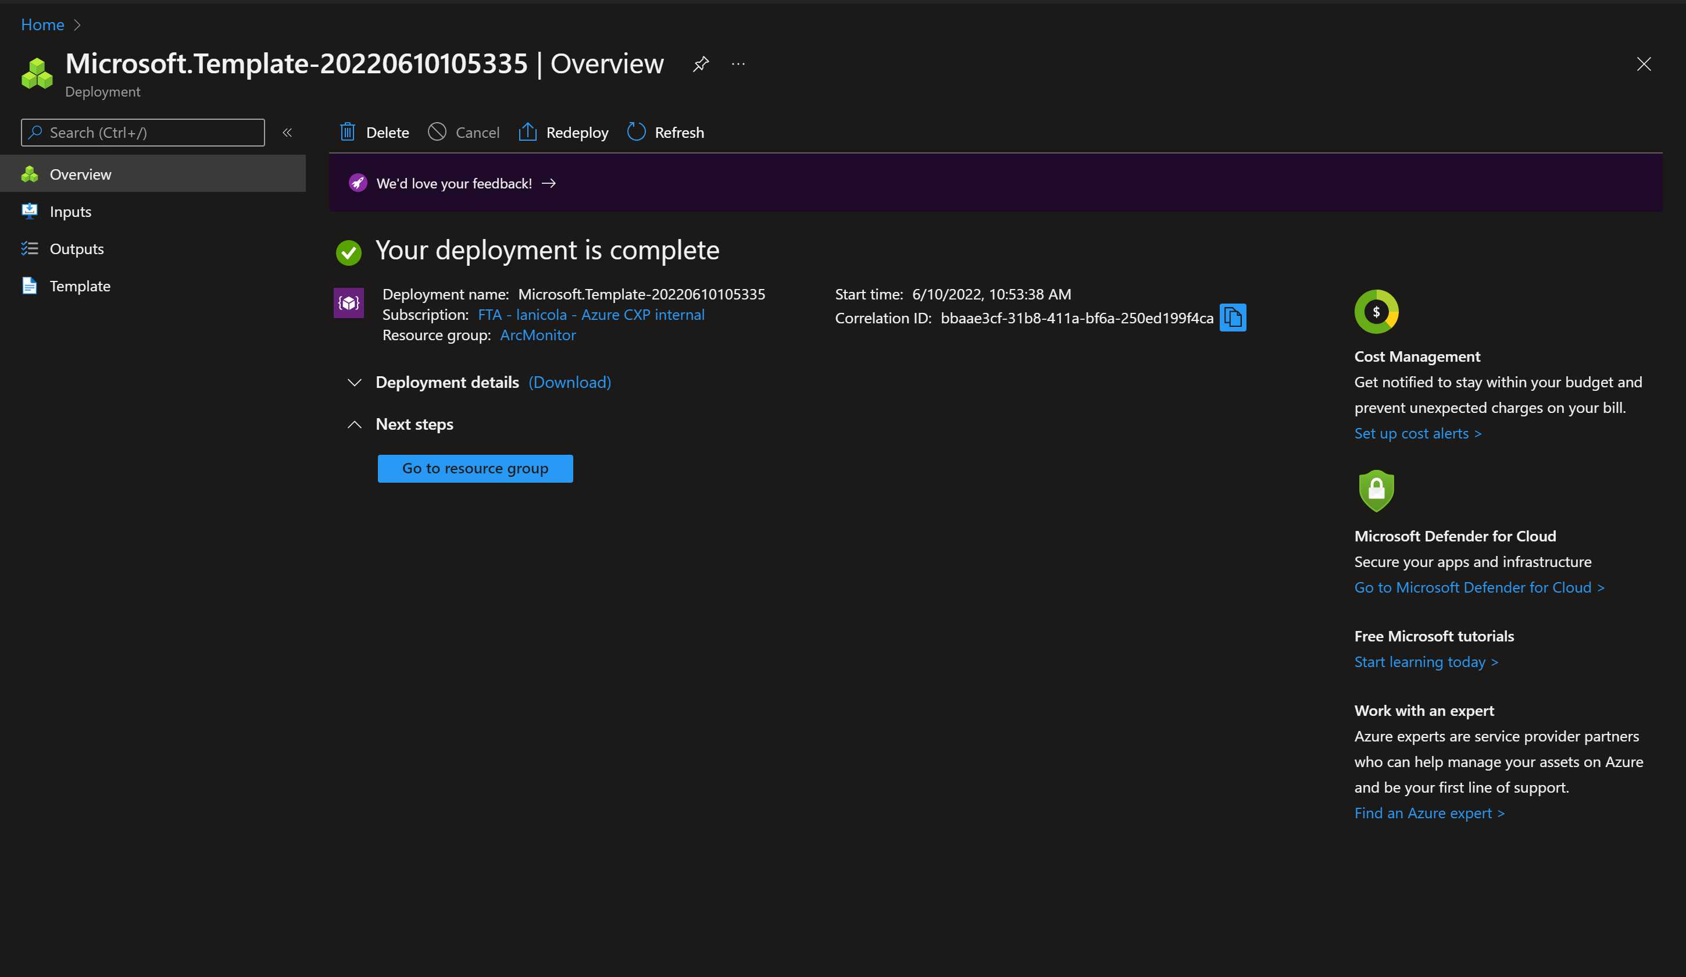The width and height of the screenshot is (1686, 977).
Task: Click the Delete trash icon
Action: (x=347, y=133)
